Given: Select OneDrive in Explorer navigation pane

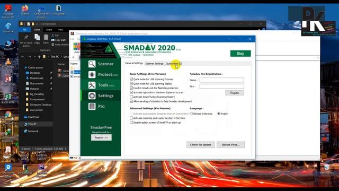Looking at the screenshot, I should click(x=32, y=117).
